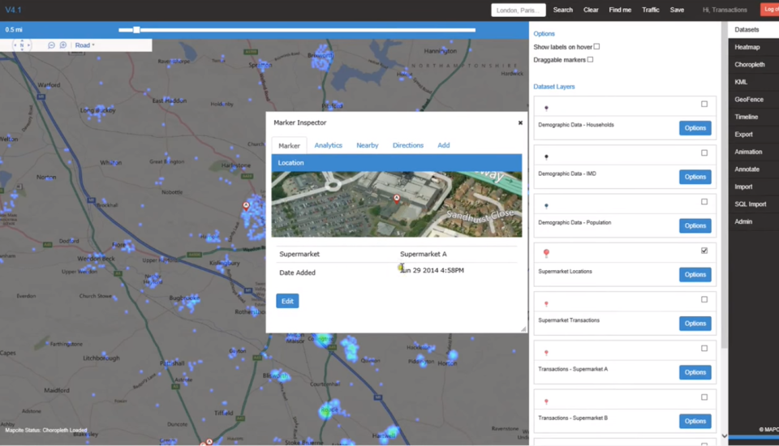The image size is (779, 446).
Task: Click the map zoom out icon
Action: [x=51, y=45]
